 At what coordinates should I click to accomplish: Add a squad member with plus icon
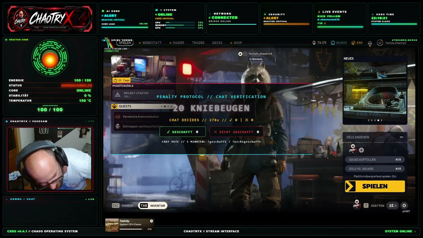pos(361,150)
